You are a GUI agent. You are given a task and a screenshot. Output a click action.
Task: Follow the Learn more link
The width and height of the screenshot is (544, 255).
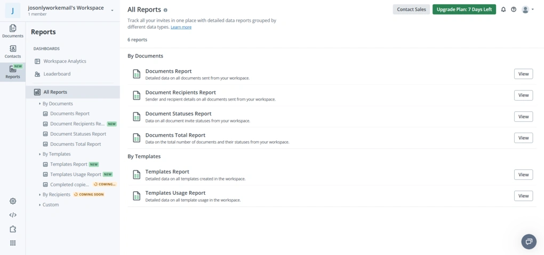point(181,27)
